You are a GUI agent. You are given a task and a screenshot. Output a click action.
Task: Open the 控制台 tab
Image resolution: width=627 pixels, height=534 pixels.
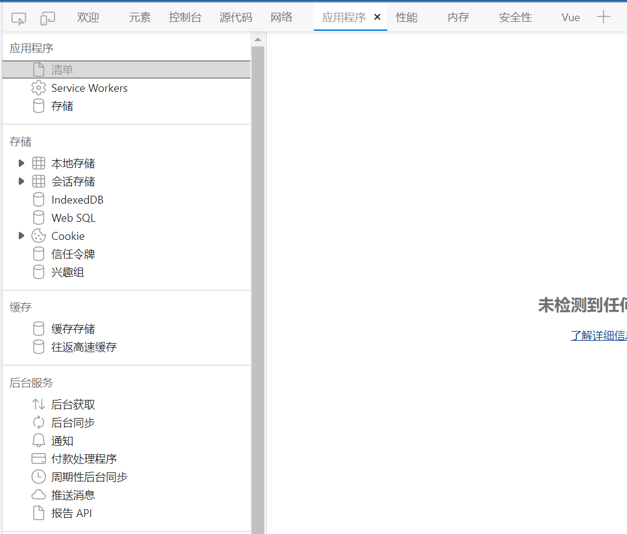(x=185, y=18)
